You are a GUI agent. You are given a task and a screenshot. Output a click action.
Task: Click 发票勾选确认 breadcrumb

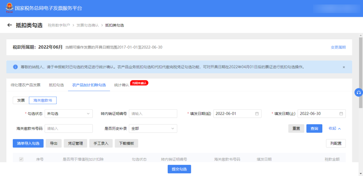[x=87, y=25]
